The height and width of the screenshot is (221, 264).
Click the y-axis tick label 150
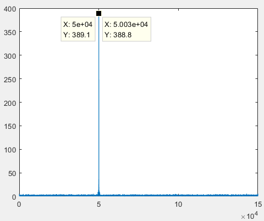(10, 127)
